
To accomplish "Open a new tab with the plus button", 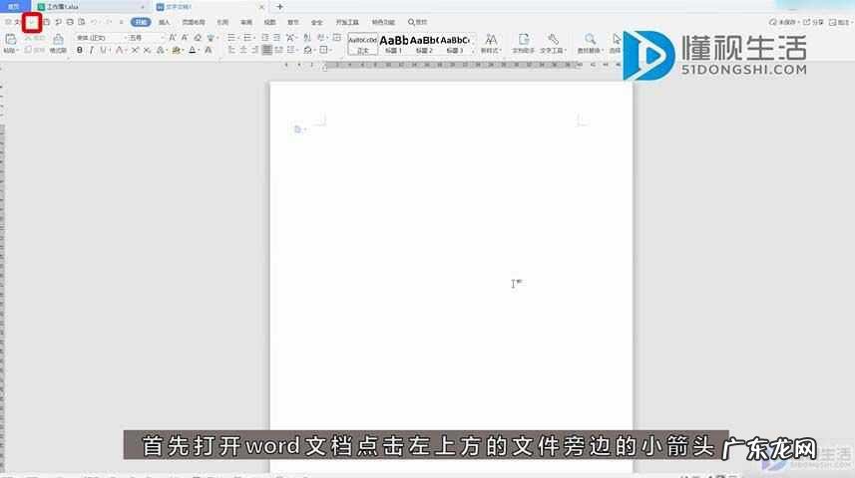I will point(279,7).
